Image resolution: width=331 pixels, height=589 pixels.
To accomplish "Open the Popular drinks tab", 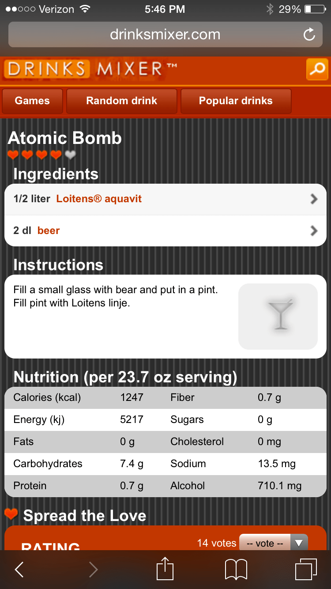I will [x=236, y=101].
